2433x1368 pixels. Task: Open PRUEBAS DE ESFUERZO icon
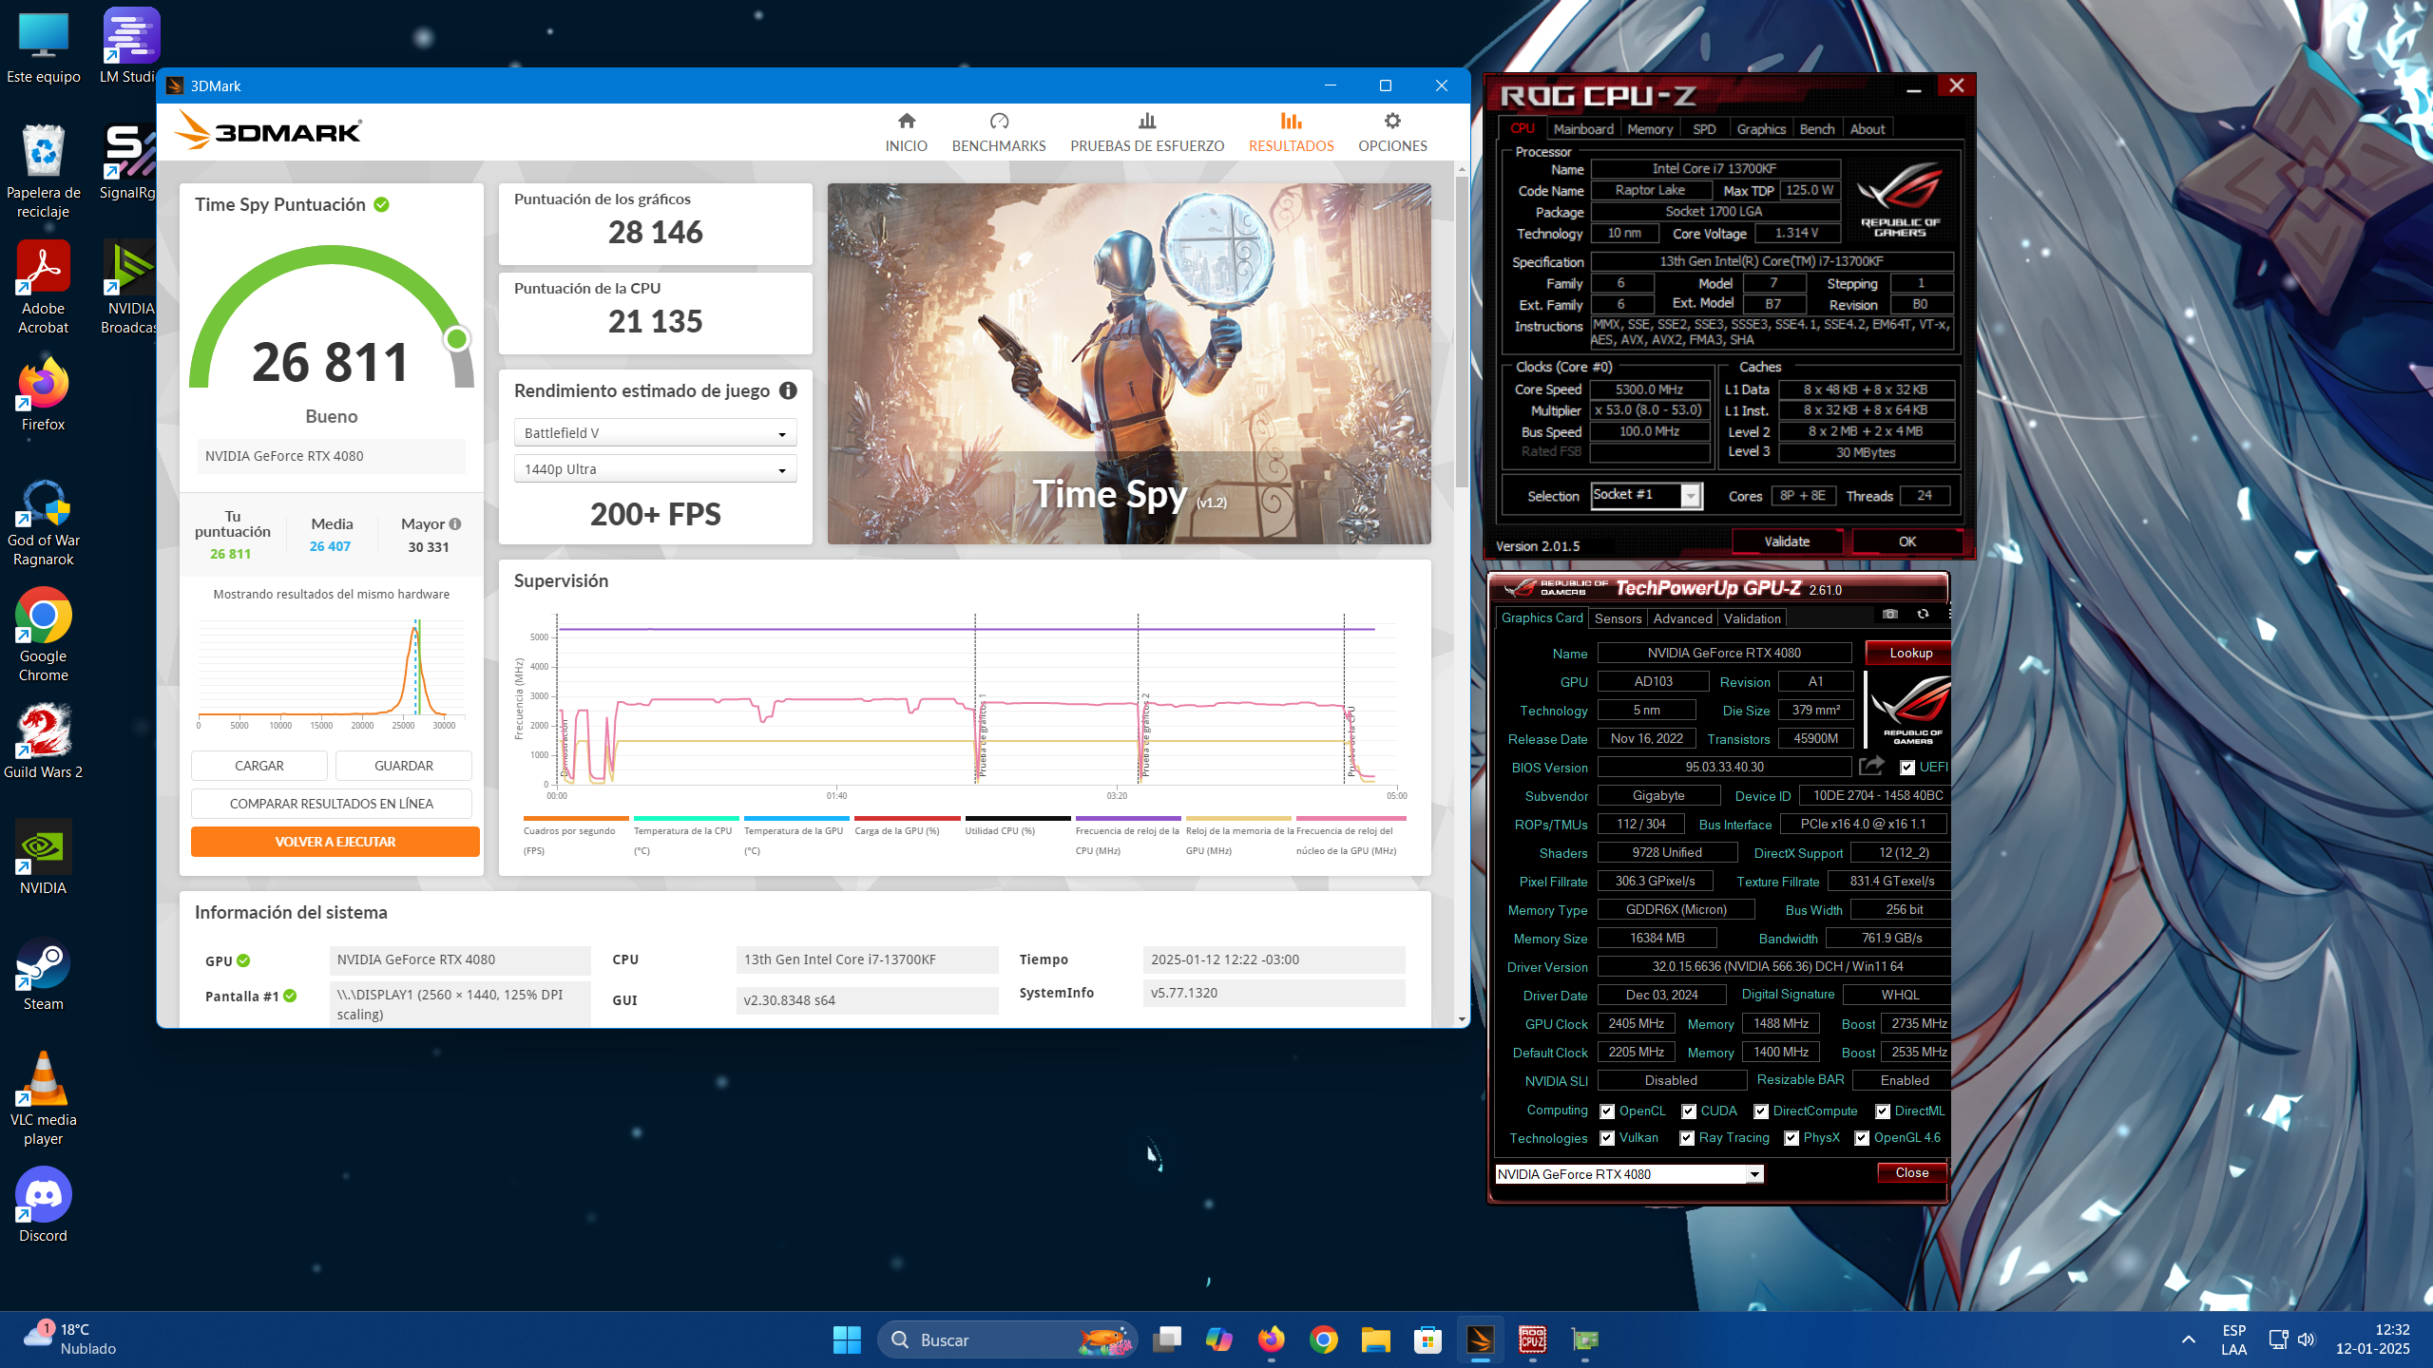[x=1147, y=122]
